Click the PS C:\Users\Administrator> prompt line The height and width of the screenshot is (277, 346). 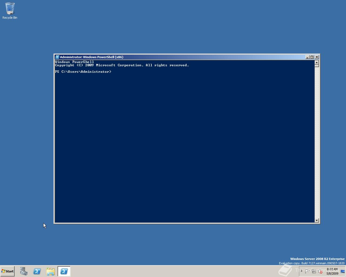point(83,72)
